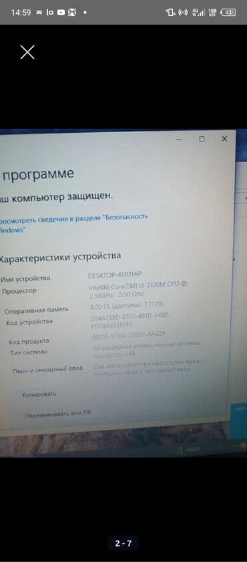Minimize the Windows About settings window
The height and width of the screenshot is (562, 247).
coord(179,140)
